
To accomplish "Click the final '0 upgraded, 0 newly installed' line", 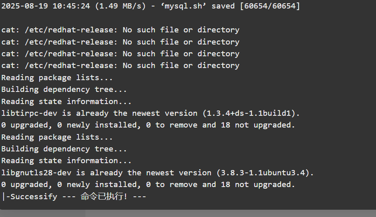I will (x=148, y=185).
